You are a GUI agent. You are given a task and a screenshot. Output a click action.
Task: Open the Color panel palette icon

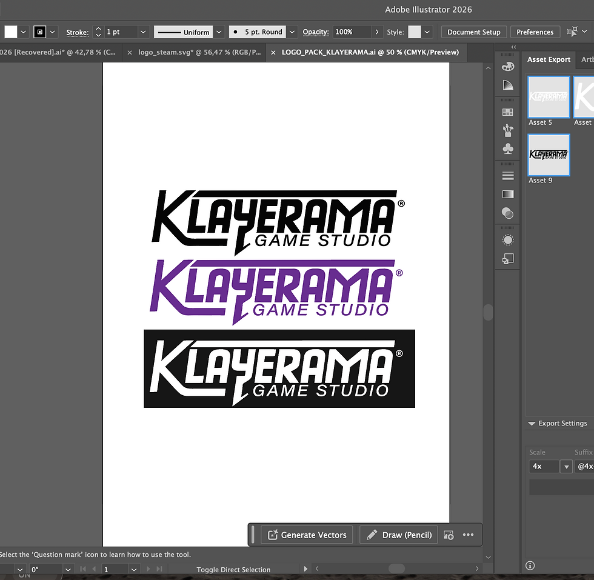[x=508, y=66]
